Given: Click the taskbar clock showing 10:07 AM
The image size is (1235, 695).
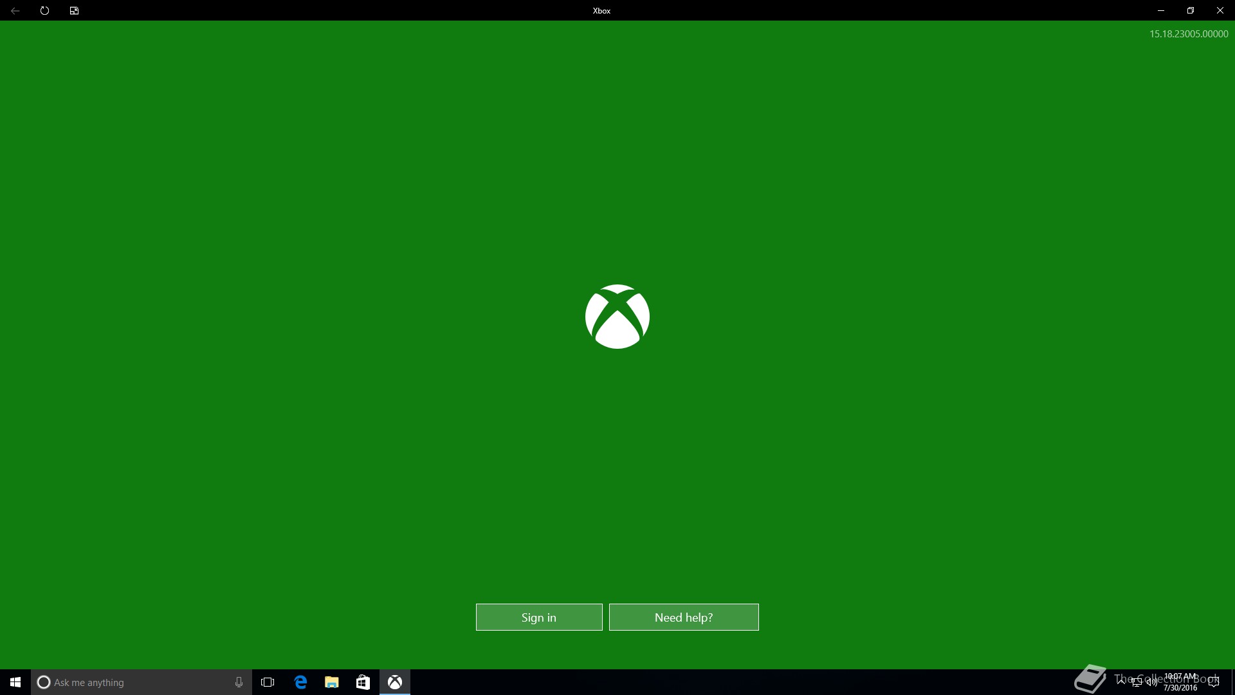Looking at the screenshot, I should tap(1180, 682).
